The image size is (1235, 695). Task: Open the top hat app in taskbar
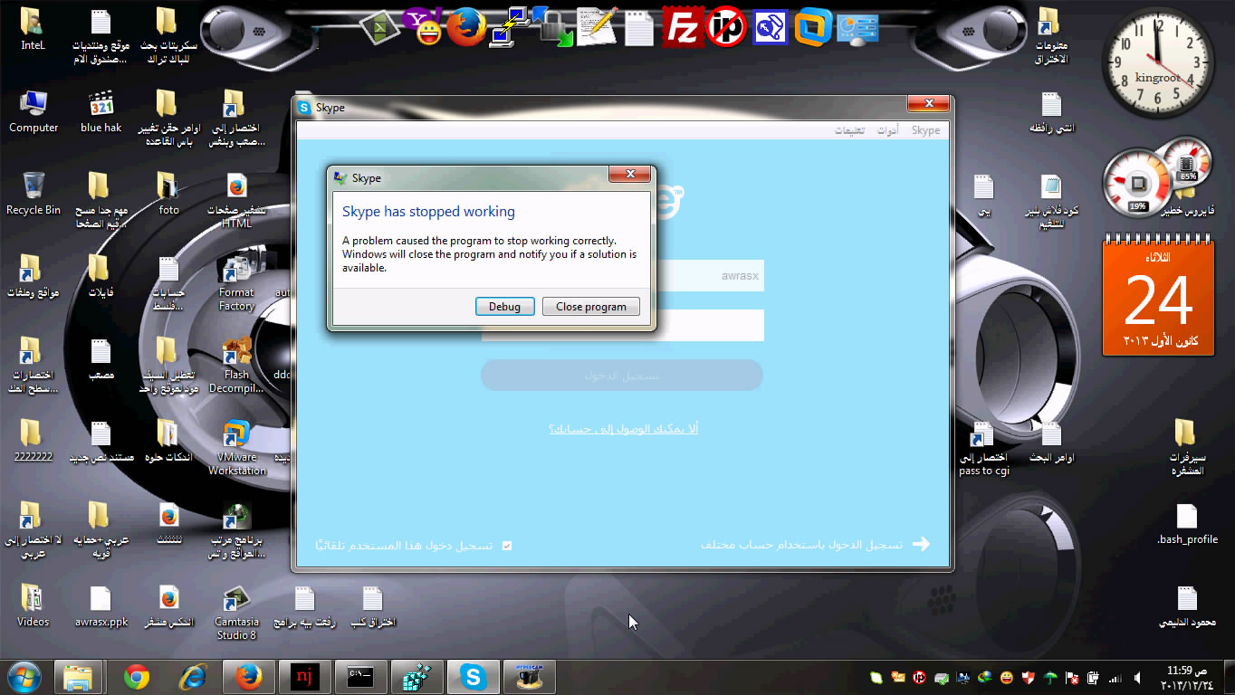(529, 677)
